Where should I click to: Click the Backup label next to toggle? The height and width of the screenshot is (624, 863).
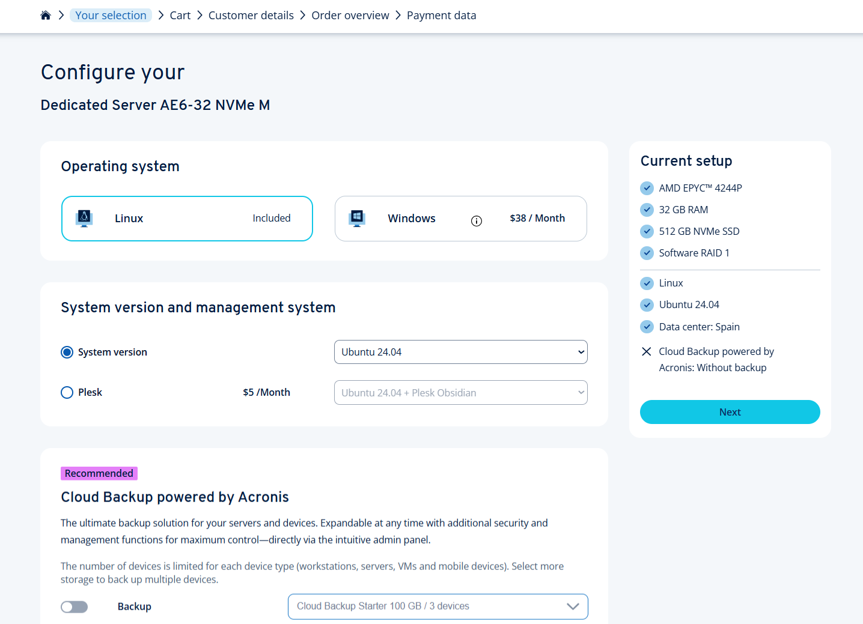pyautogui.click(x=135, y=607)
